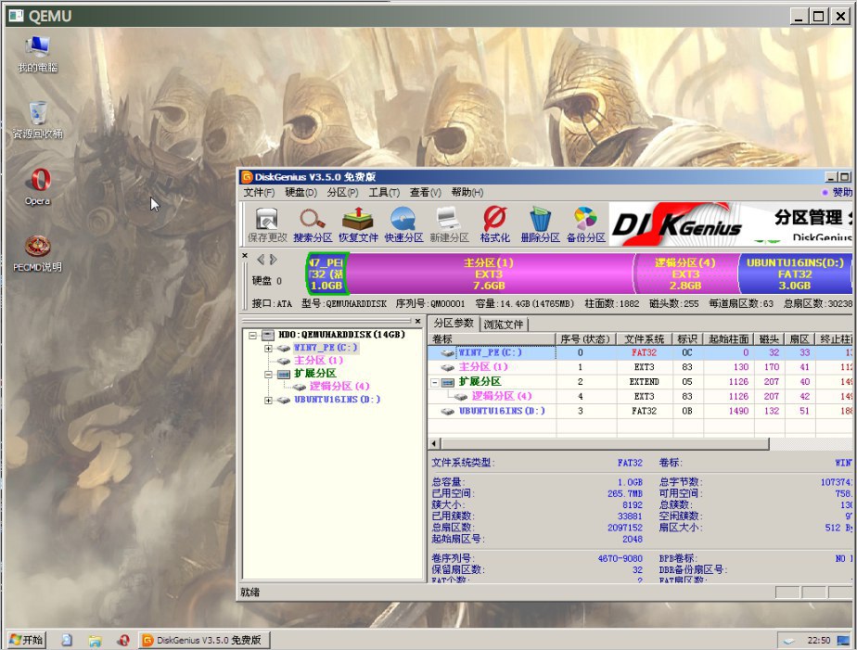Click the 标识 column header
This screenshot has width=857, height=650.
click(688, 339)
